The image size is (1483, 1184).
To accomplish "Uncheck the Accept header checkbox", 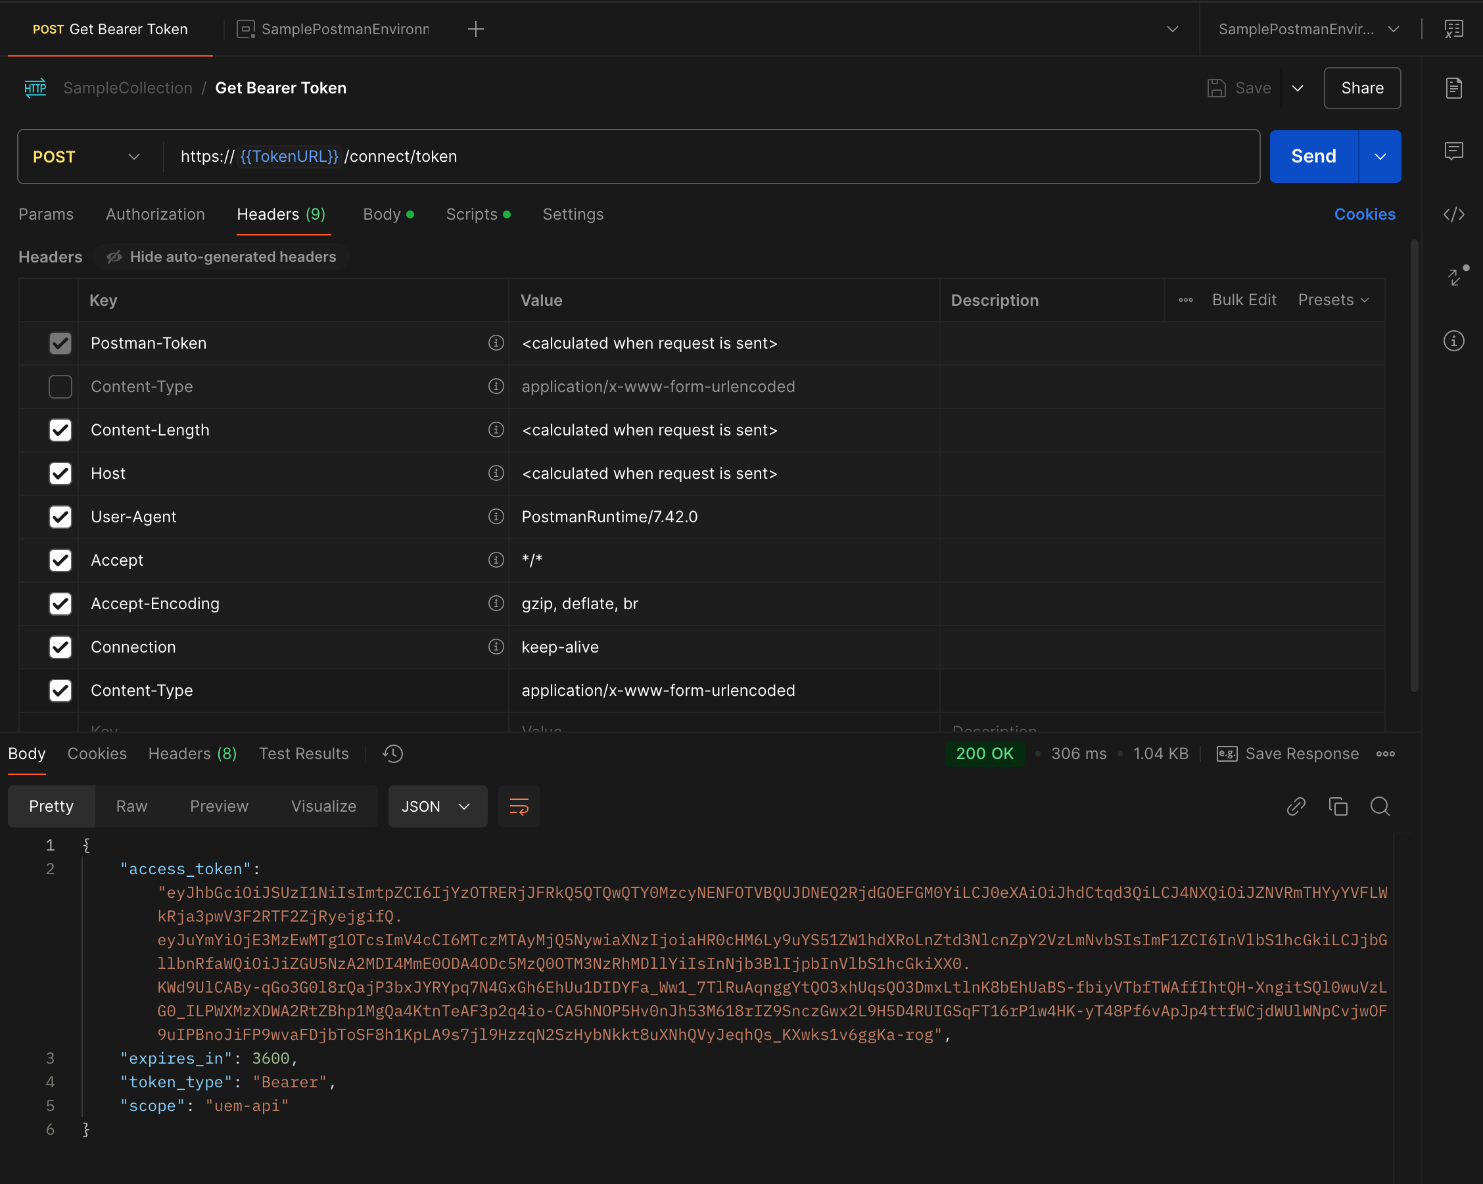I will pos(60,560).
